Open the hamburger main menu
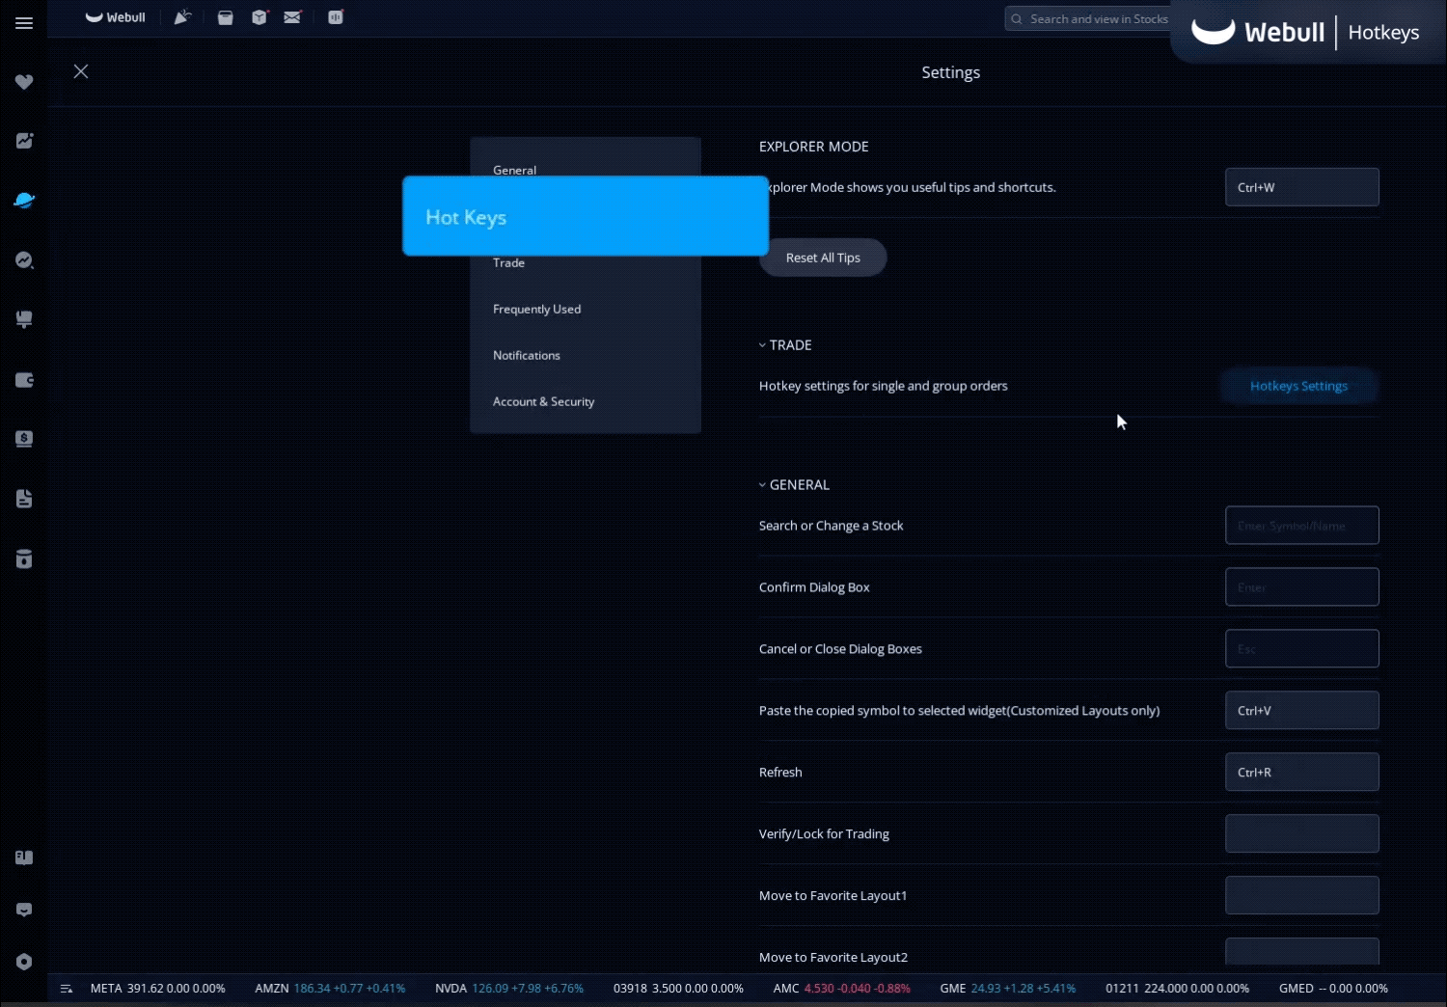 tap(24, 23)
